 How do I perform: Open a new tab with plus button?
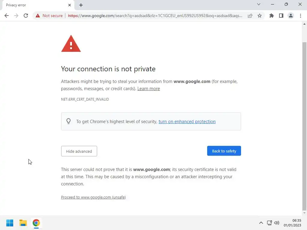pos(81,5)
